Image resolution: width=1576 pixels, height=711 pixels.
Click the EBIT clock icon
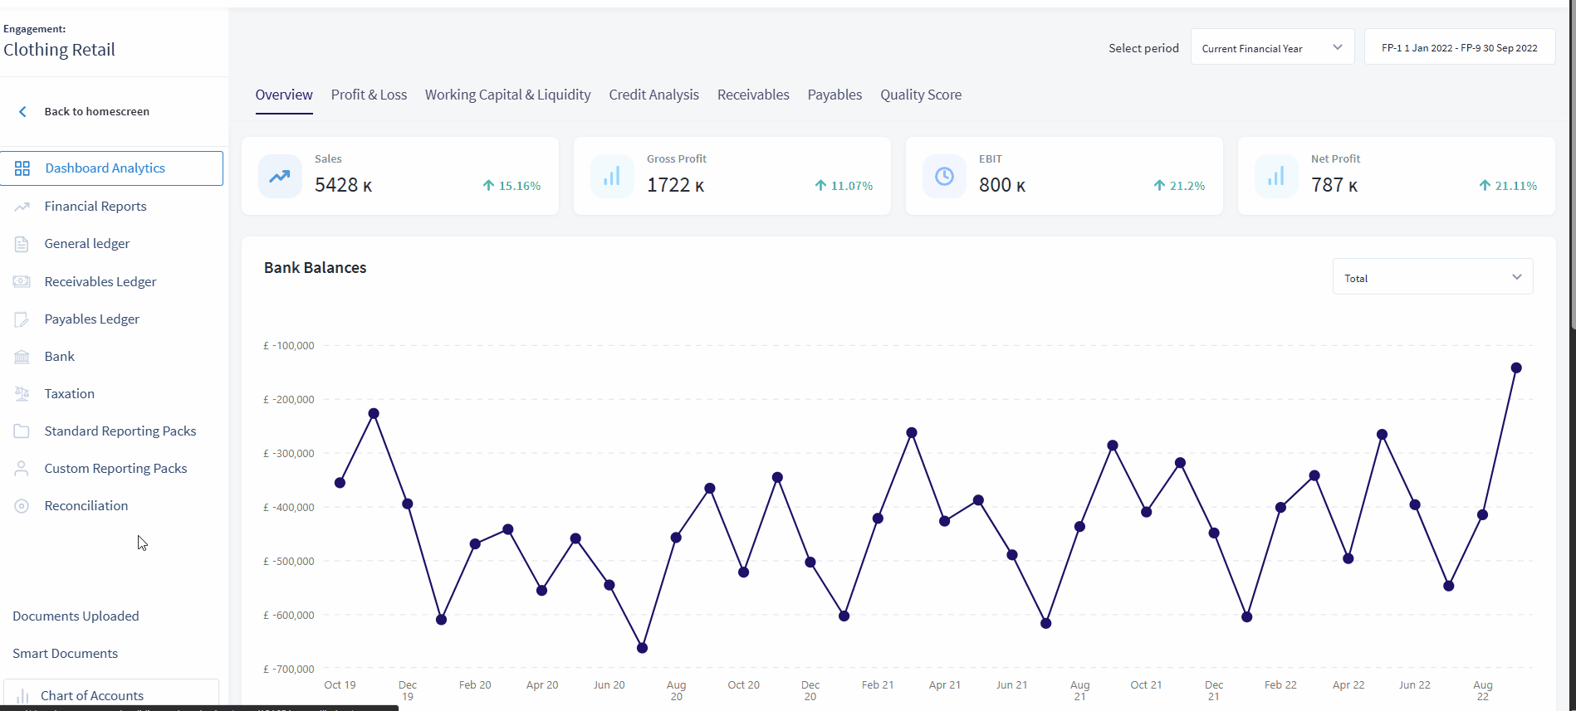tap(944, 176)
